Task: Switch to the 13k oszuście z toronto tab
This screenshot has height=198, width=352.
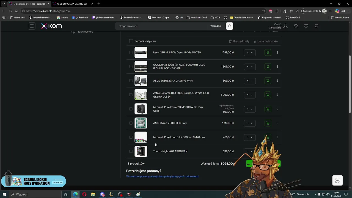Action: [x=29, y=4]
